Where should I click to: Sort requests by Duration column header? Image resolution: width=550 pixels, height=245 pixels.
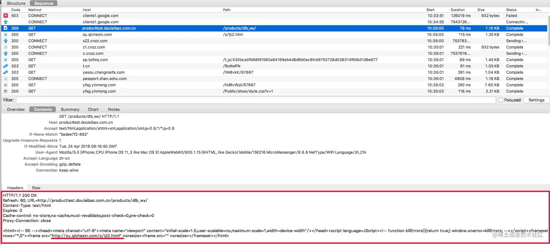[458, 10]
